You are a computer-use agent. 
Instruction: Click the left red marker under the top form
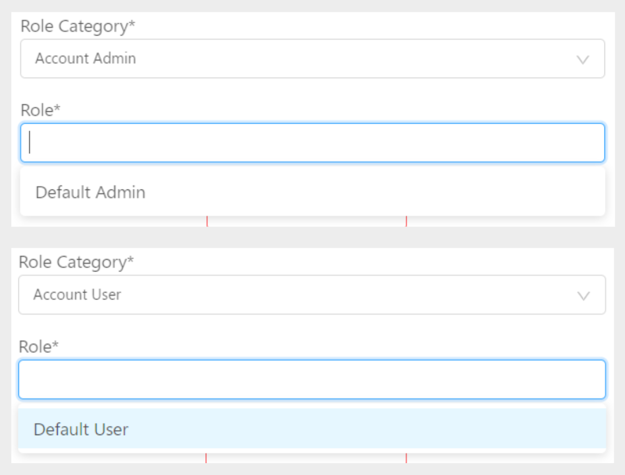206,218
